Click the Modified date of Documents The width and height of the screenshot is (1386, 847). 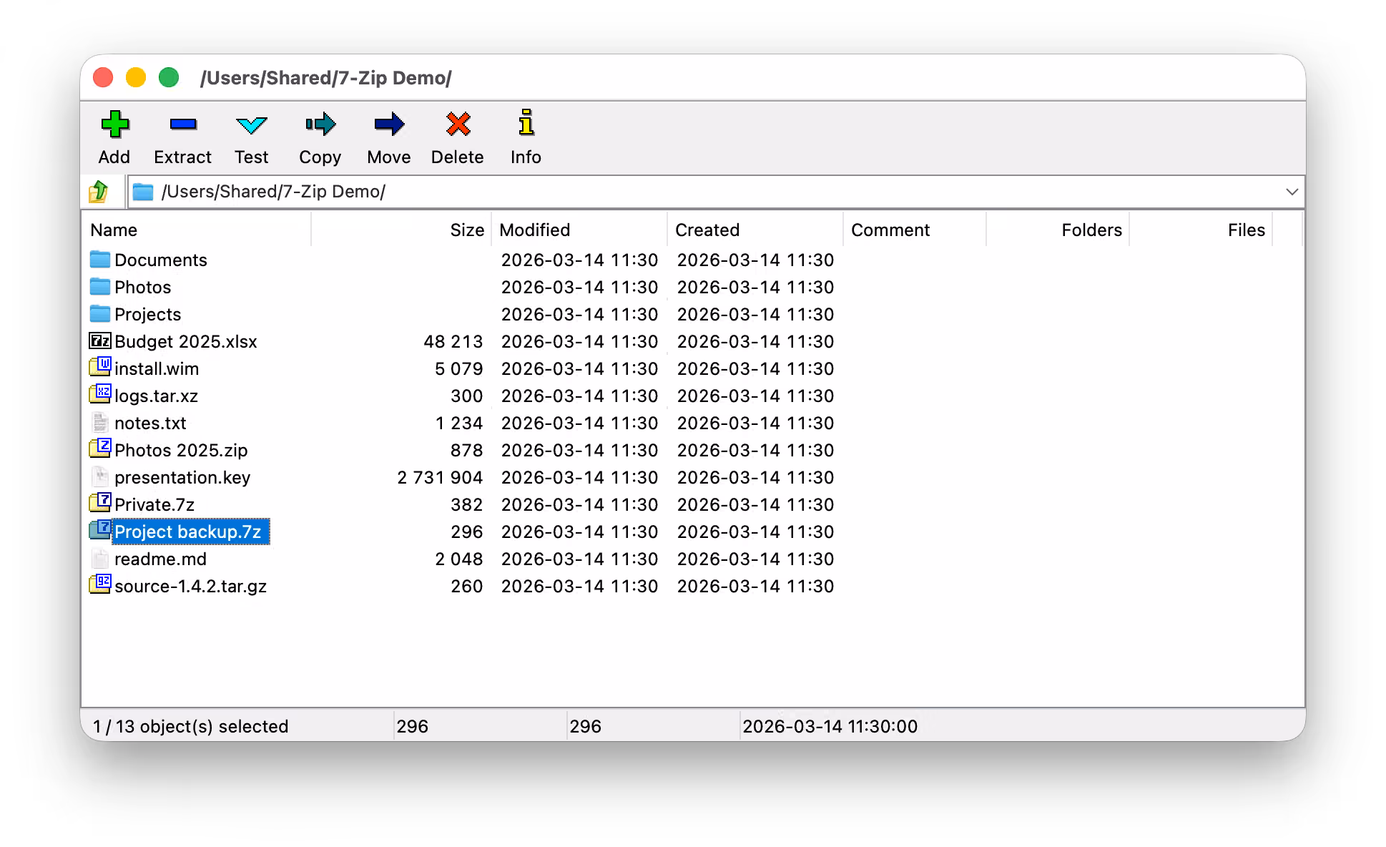click(579, 260)
